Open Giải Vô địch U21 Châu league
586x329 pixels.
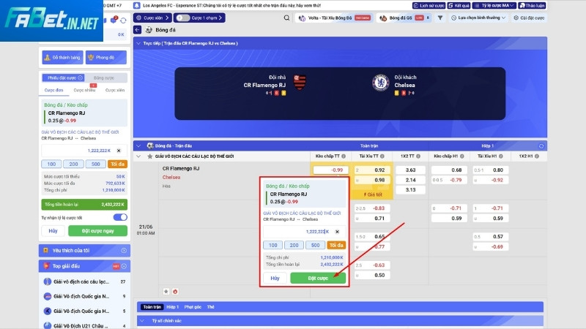(x=84, y=325)
